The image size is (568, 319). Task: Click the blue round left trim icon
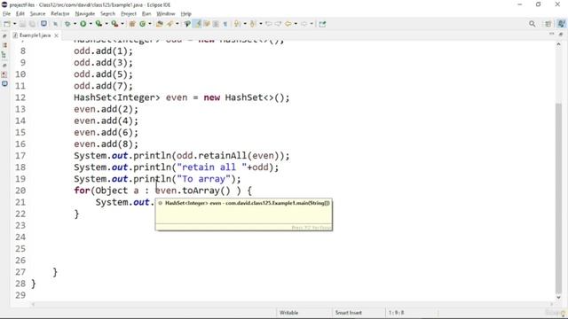tap(4, 83)
